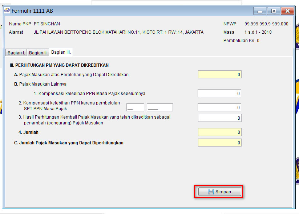
Task: Select the Bagian III. tab
Action: click(61, 52)
